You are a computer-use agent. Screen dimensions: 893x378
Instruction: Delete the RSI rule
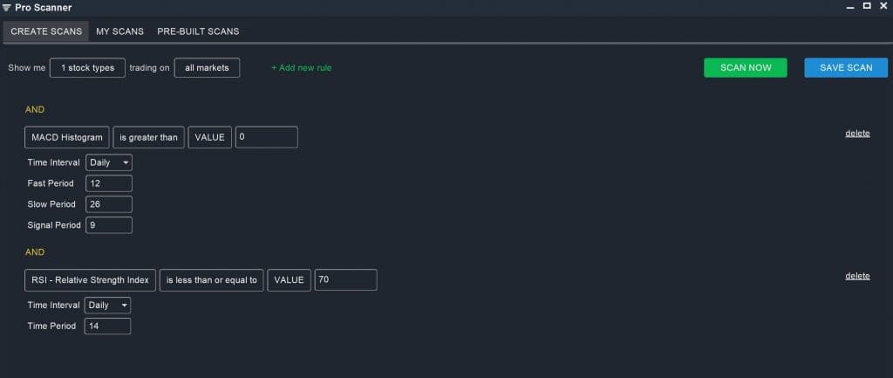point(857,276)
